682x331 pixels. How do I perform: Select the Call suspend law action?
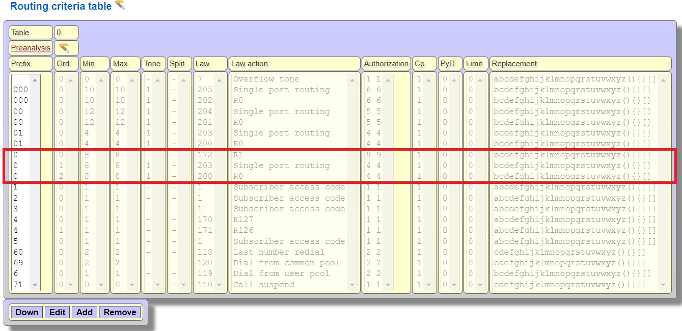pos(263,285)
